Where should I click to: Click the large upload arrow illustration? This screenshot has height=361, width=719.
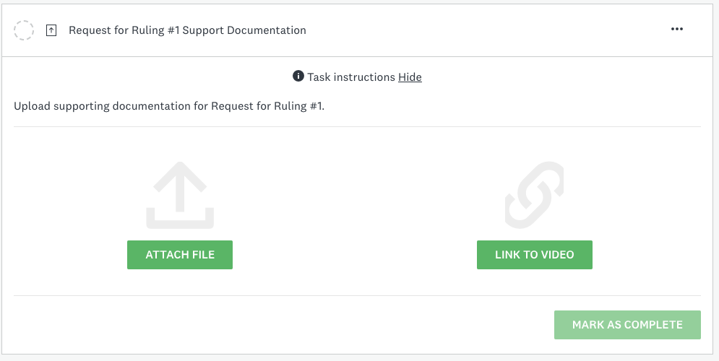click(x=180, y=195)
